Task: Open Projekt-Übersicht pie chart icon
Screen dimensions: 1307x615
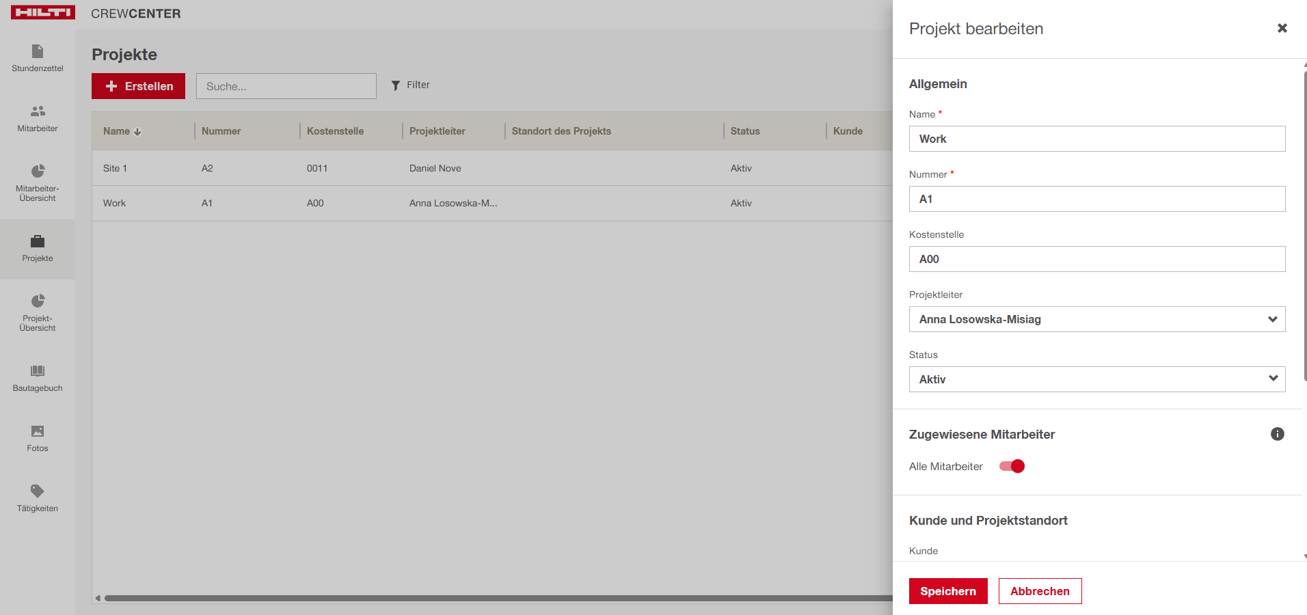Action: point(38,301)
